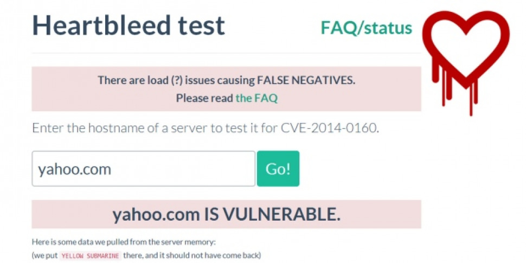526x263 pixels.
Task: Select the YELLOW SUBMARINE code snippet
Action: [x=91, y=255]
